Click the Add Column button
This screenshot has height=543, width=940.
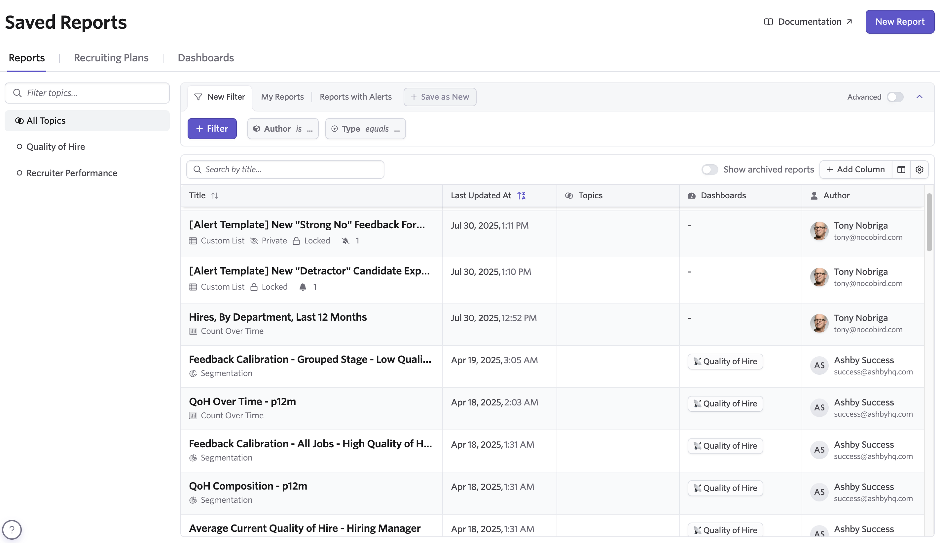[x=856, y=170]
